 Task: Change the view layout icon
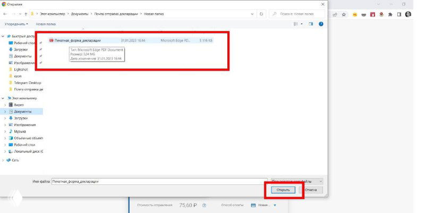(x=295, y=24)
